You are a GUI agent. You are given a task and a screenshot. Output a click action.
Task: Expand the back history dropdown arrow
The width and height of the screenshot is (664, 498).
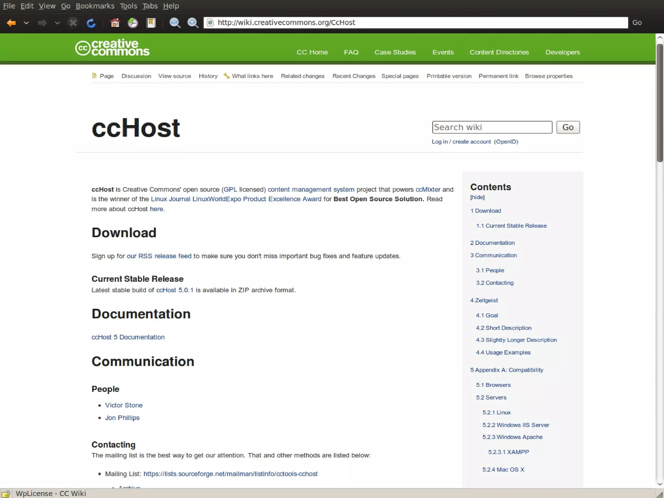click(x=26, y=23)
